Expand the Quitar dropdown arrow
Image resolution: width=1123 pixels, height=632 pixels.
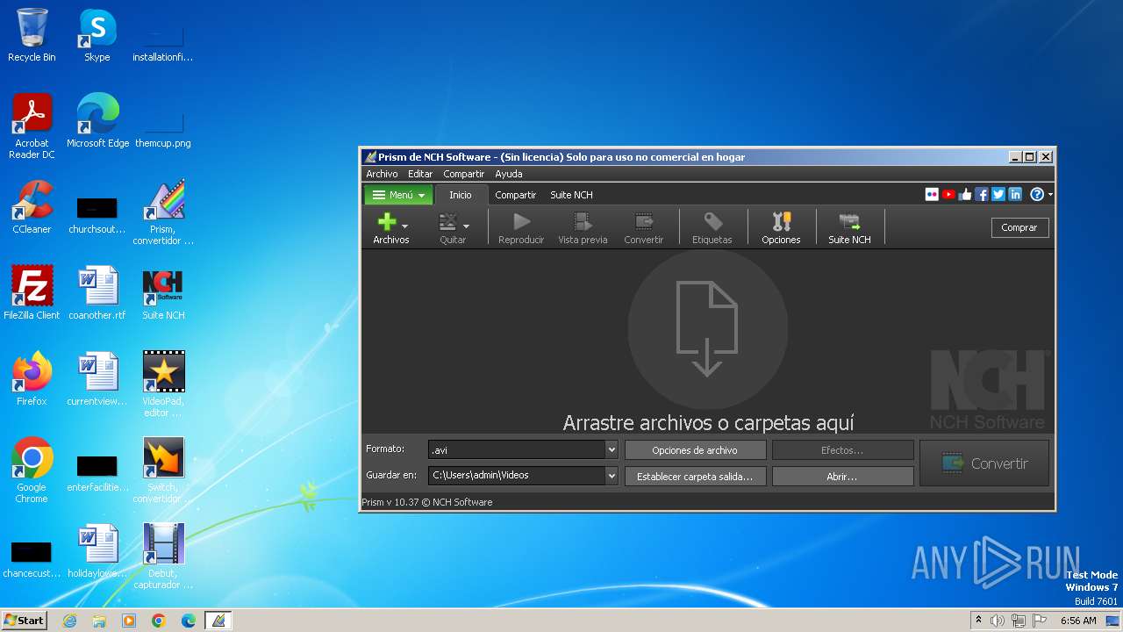click(466, 226)
